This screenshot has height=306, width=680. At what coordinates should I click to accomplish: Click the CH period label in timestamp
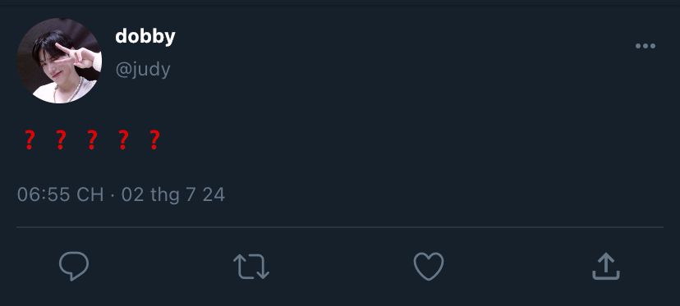(90, 195)
